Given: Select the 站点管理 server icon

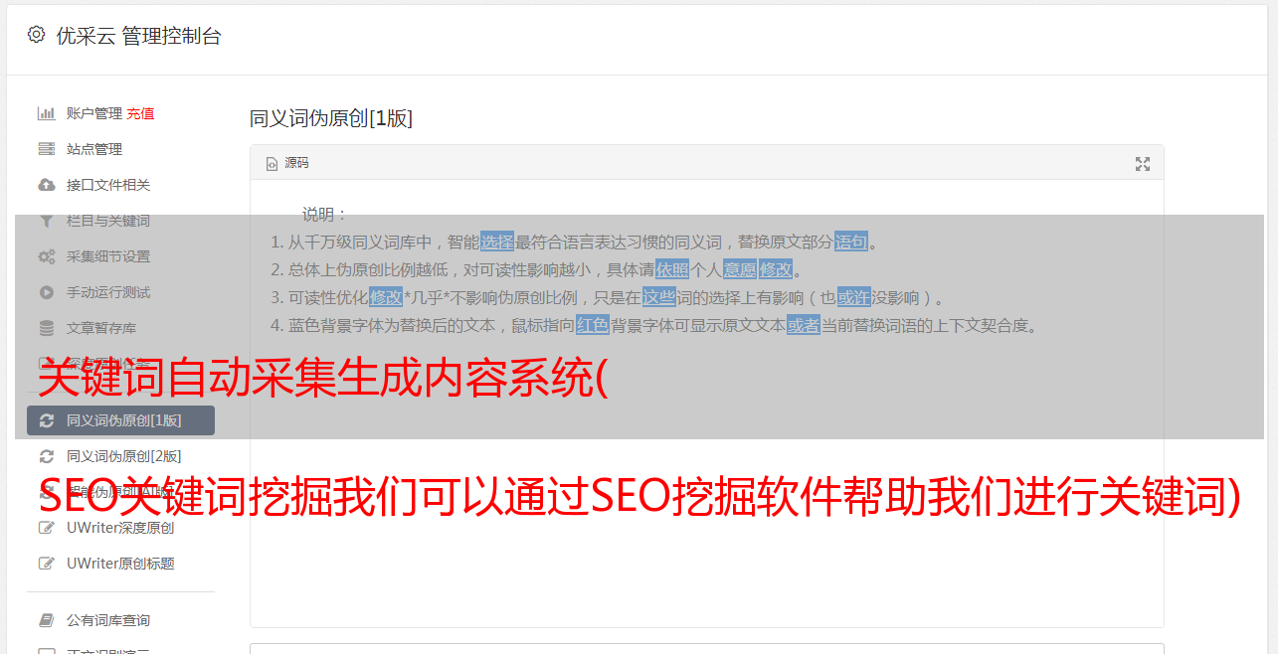Looking at the screenshot, I should (46, 149).
